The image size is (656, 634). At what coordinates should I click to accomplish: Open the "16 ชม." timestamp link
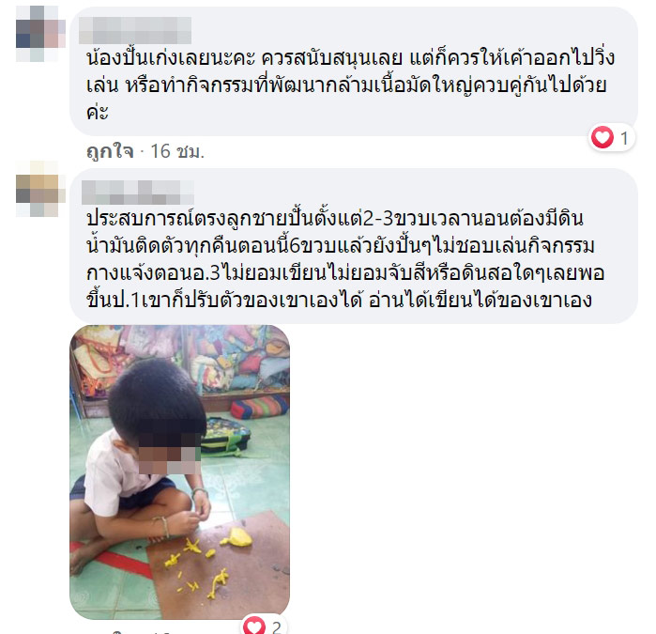pos(177,151)
